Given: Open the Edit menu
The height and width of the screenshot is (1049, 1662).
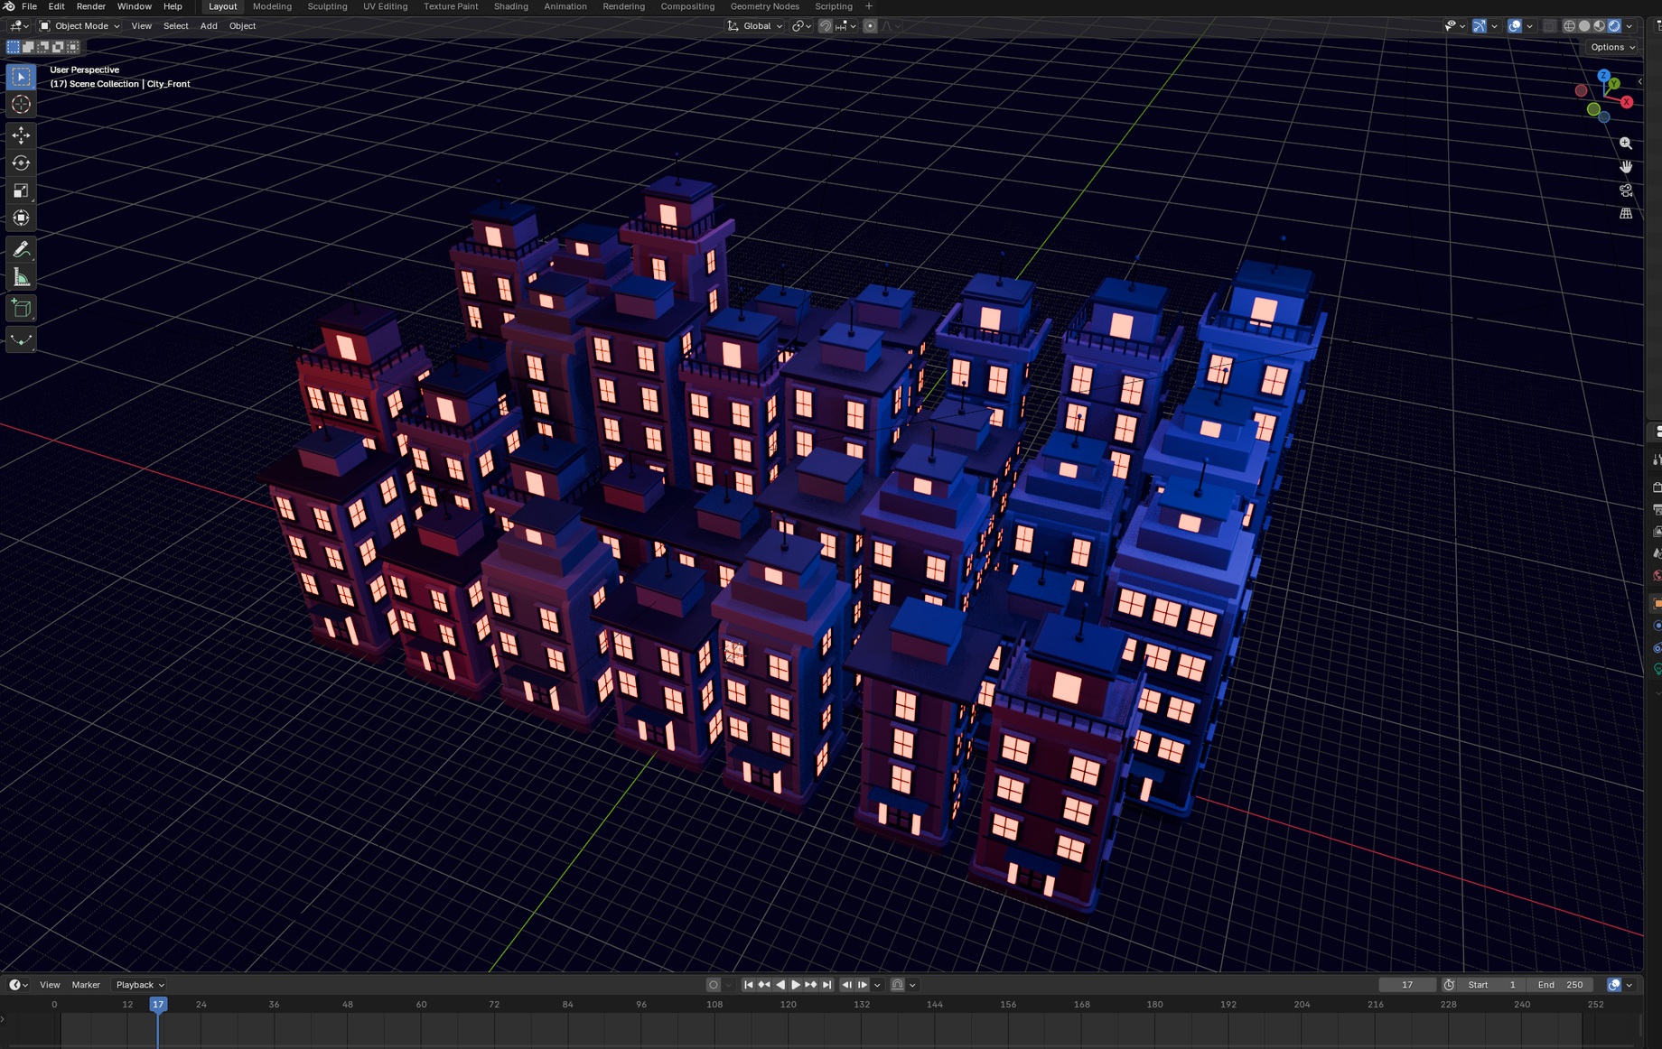Looking at the screenshot, I should [x=56, y=6].
